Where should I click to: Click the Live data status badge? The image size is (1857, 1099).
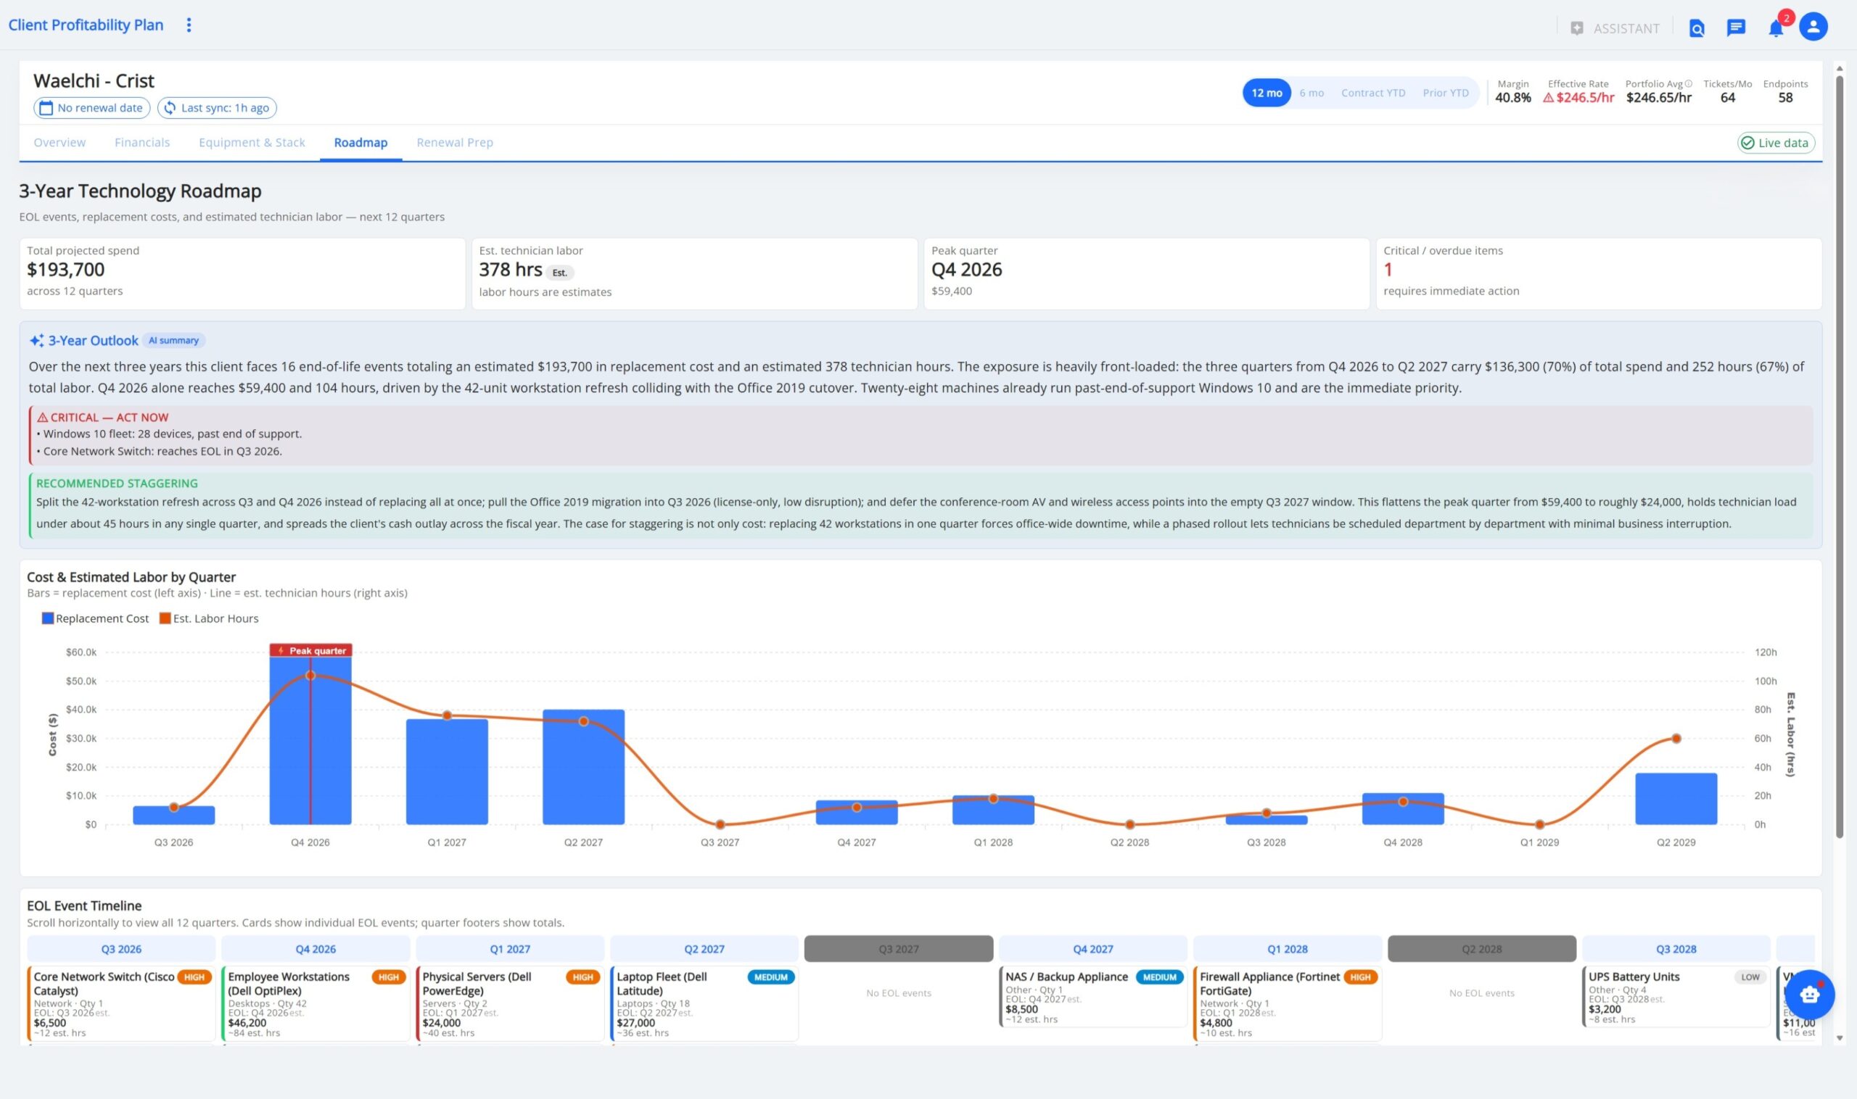(1776, 143)
